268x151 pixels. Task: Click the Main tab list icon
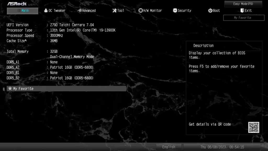click(19, 10)
